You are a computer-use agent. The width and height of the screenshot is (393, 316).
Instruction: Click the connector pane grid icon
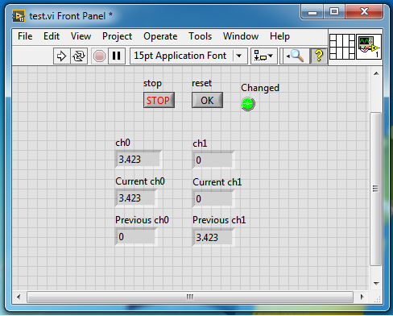click(342, 47)
